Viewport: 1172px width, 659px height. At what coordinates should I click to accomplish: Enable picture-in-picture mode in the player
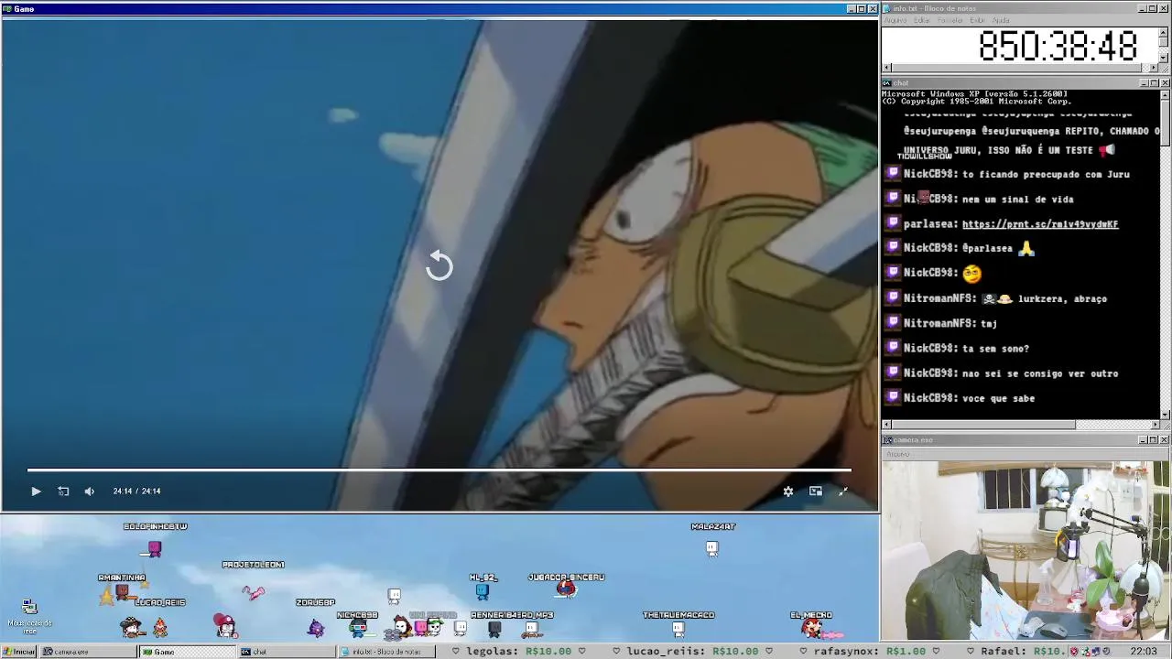(816, 492)
